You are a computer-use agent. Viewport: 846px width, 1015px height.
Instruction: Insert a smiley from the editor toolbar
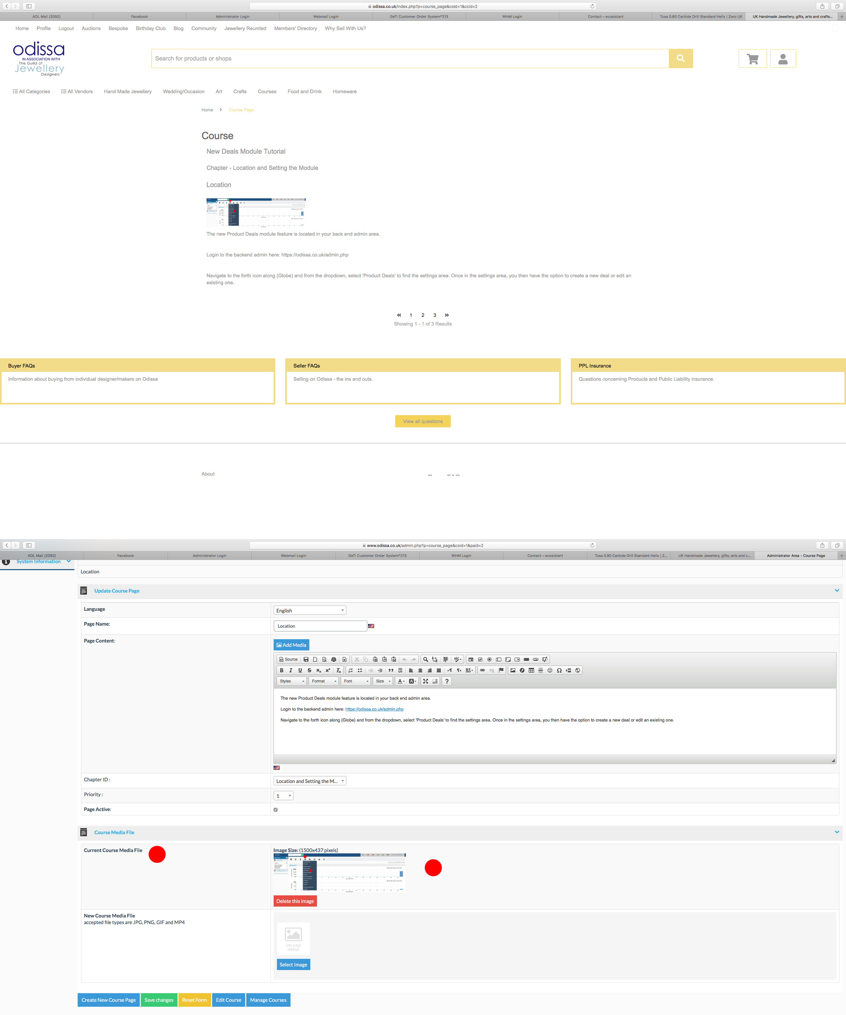pyautogui.click(x=550, y=670)
